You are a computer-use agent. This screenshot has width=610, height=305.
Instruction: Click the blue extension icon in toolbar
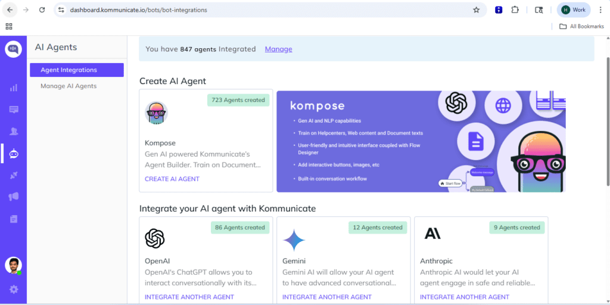pyautogui.click(x=499, y=10)
